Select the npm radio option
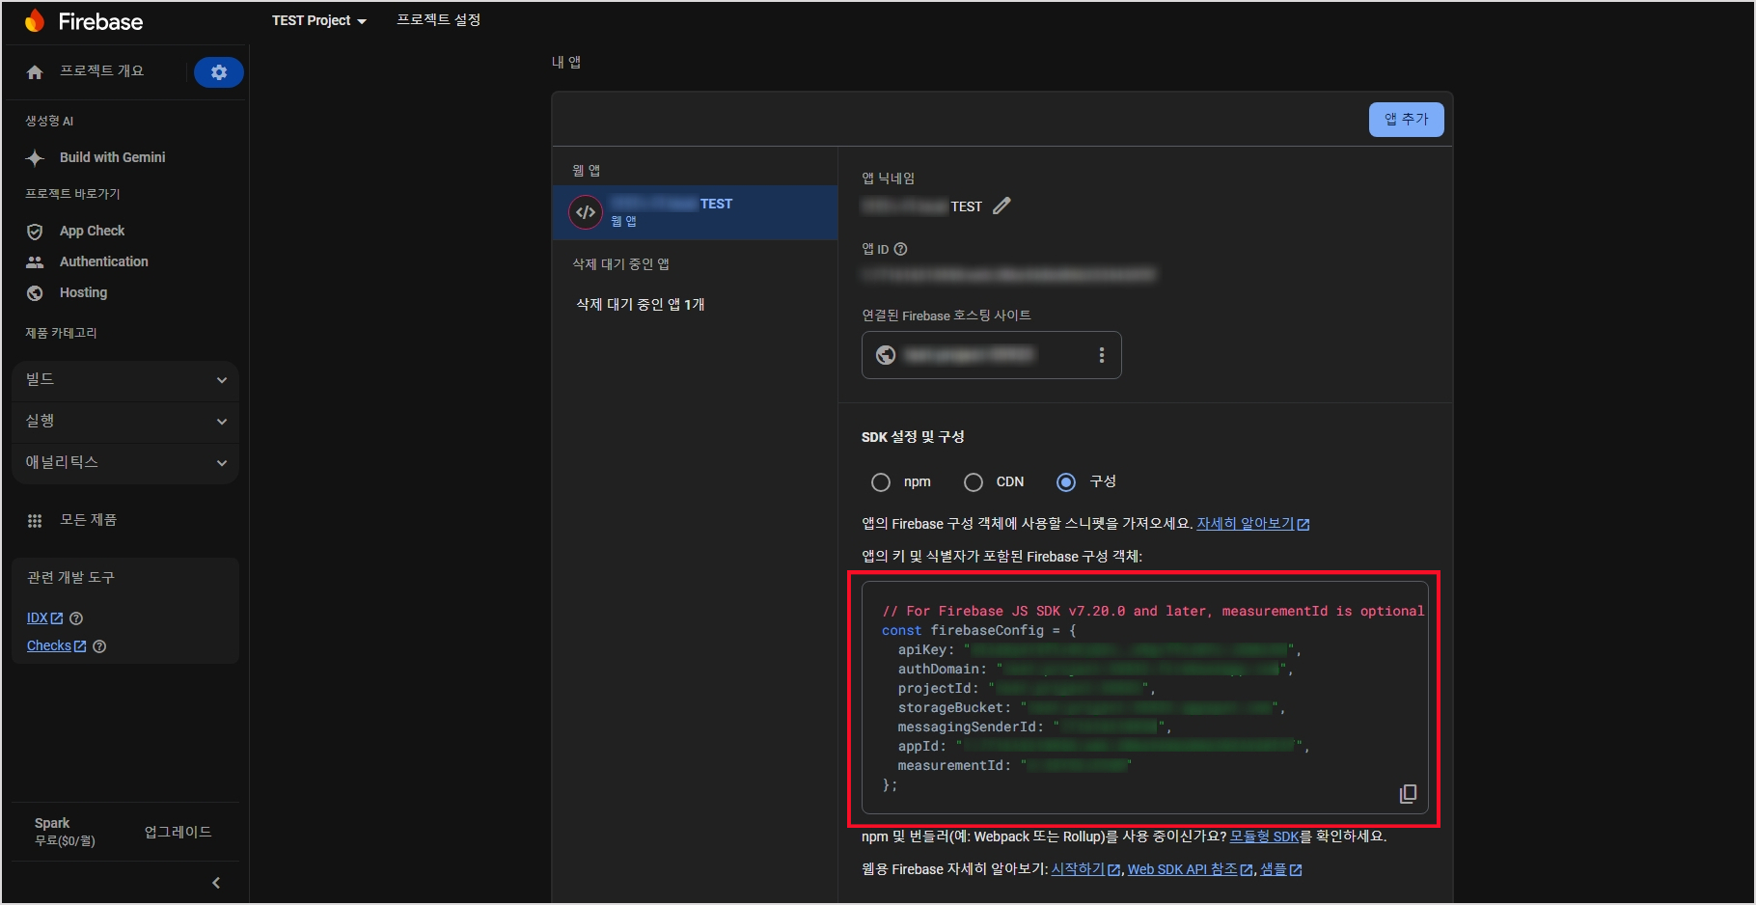1756x905 pixels. [881, 482]
